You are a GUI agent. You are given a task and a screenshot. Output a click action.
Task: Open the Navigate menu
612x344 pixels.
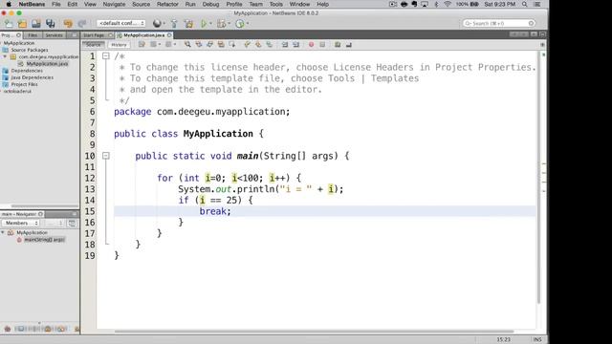pyautogui.click(x=114, y=4)
